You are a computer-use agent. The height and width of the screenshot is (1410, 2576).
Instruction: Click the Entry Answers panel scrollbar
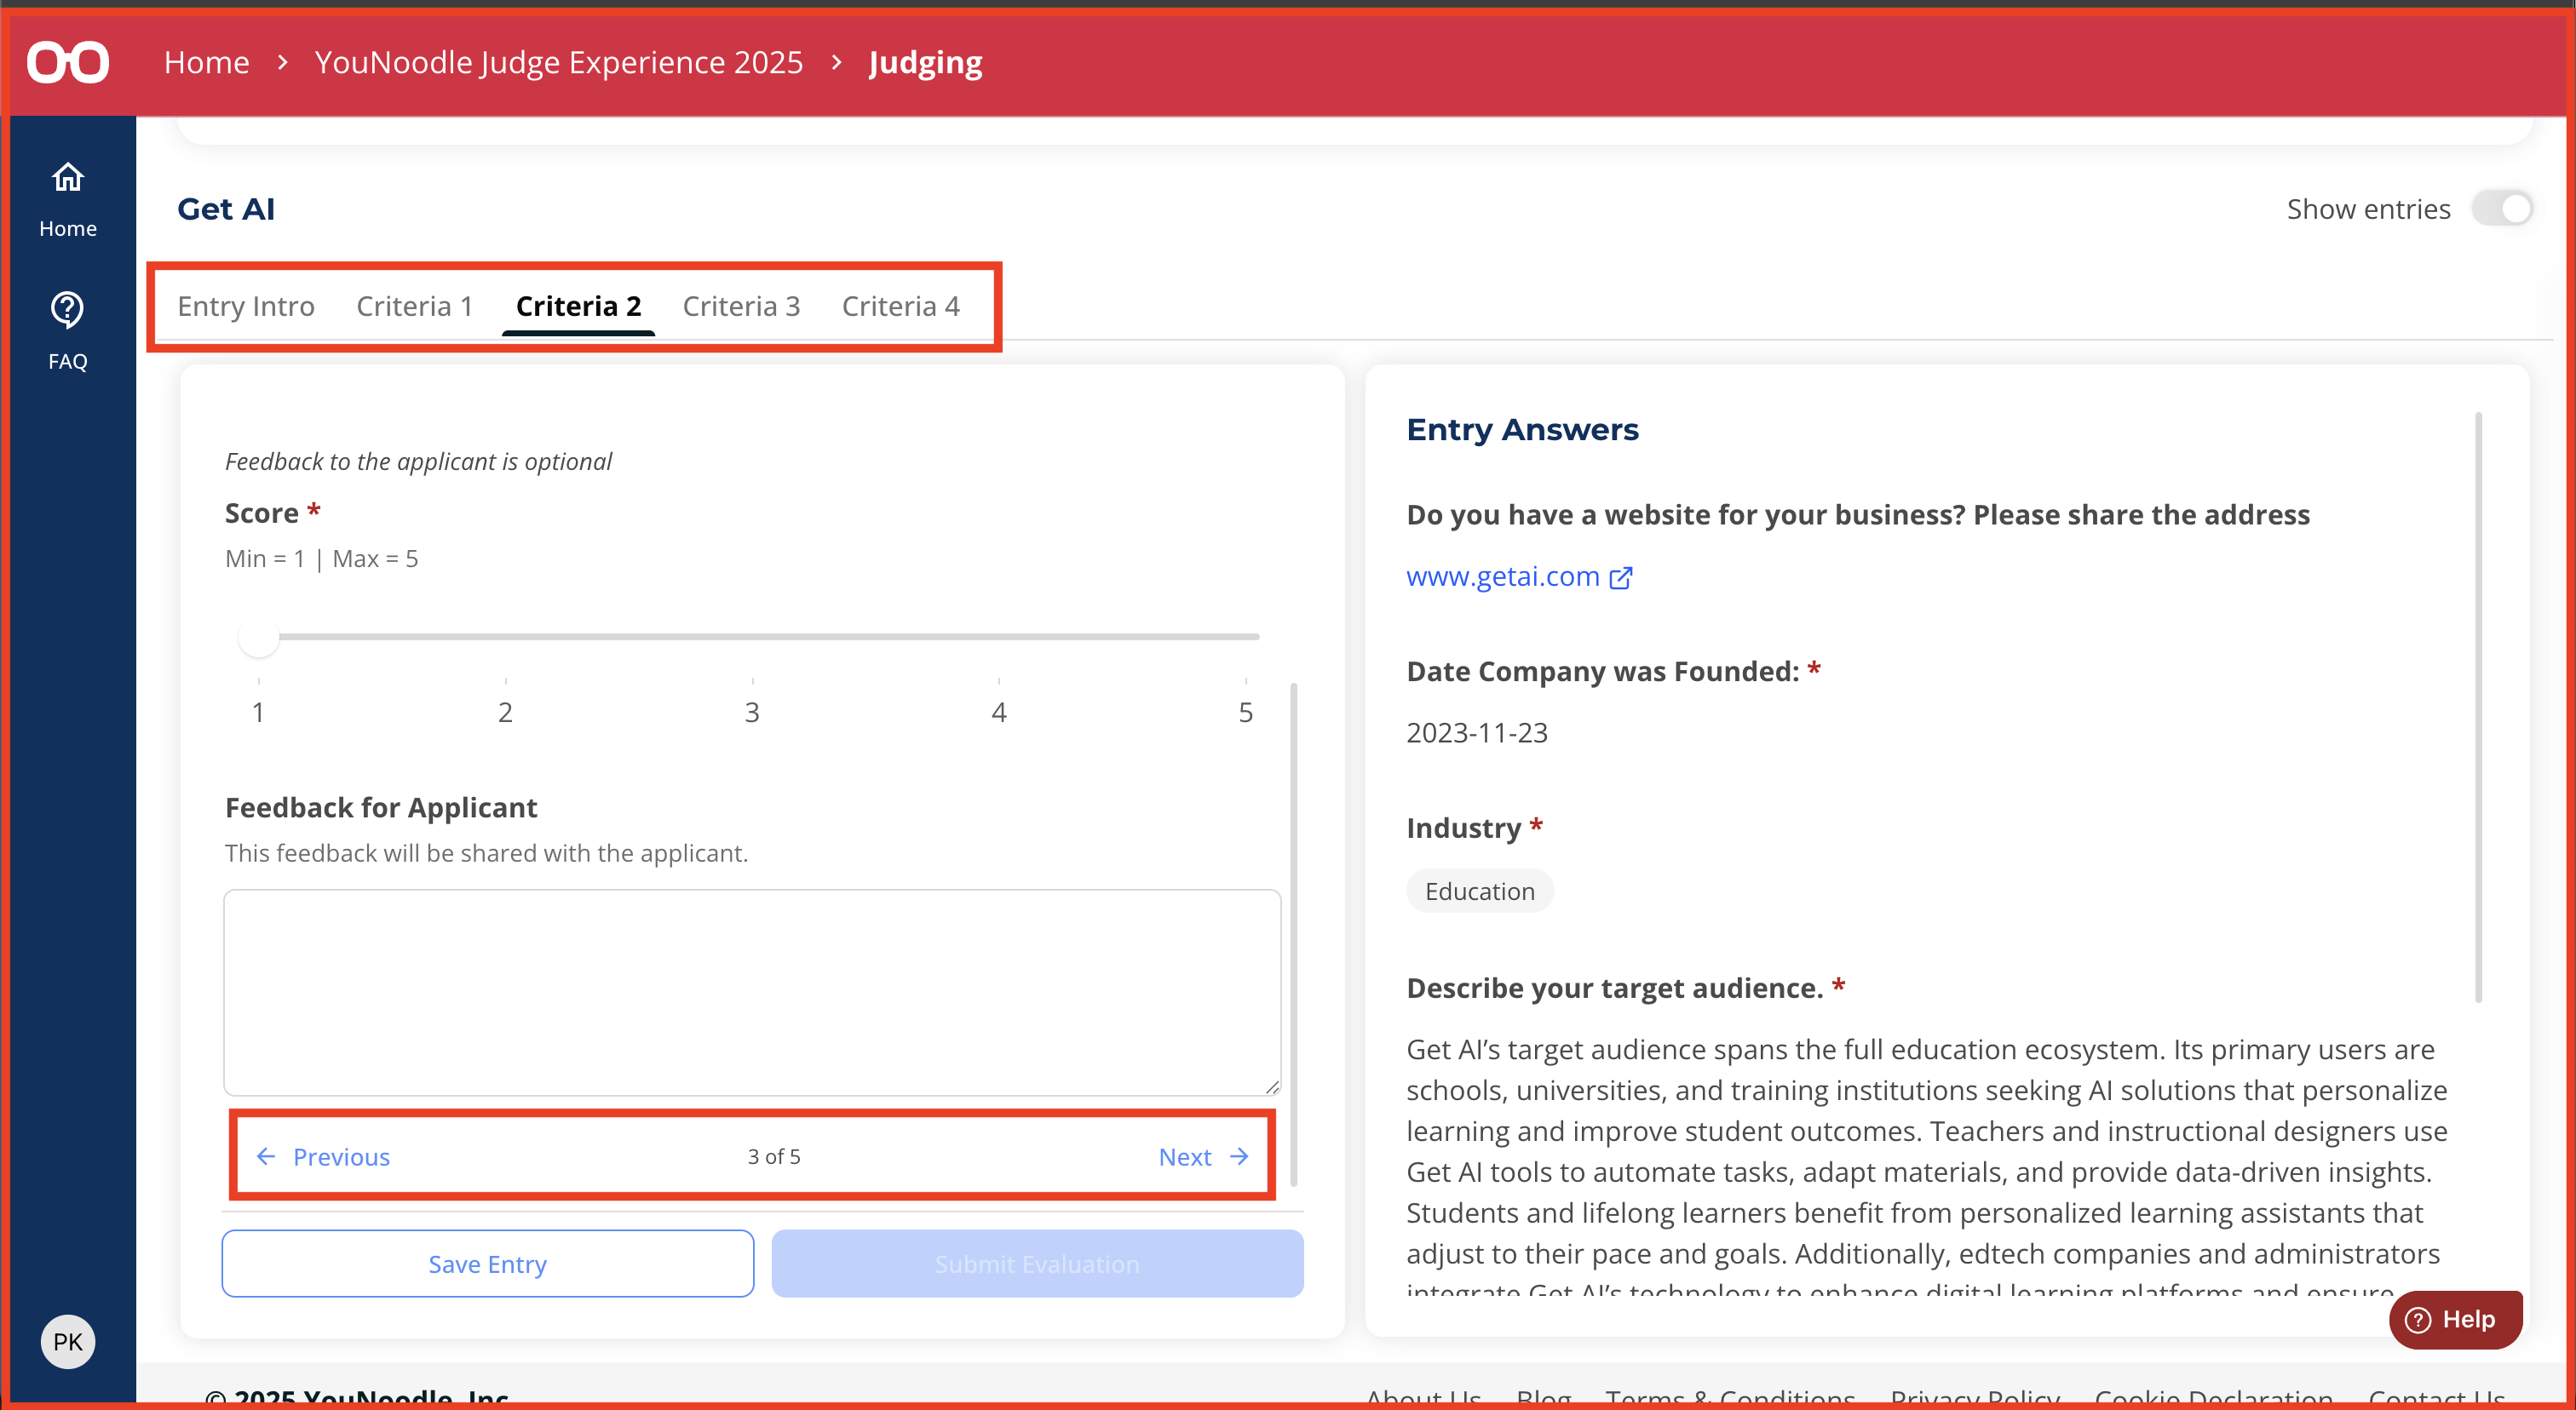pos(2478,706)
